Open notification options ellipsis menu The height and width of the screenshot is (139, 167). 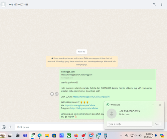coord(153,105)
